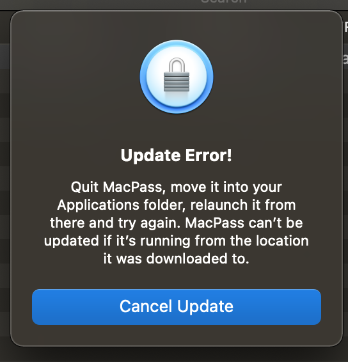Click the MacPass padlock app icon
348x362 pixels.
[x=177, y=77]
